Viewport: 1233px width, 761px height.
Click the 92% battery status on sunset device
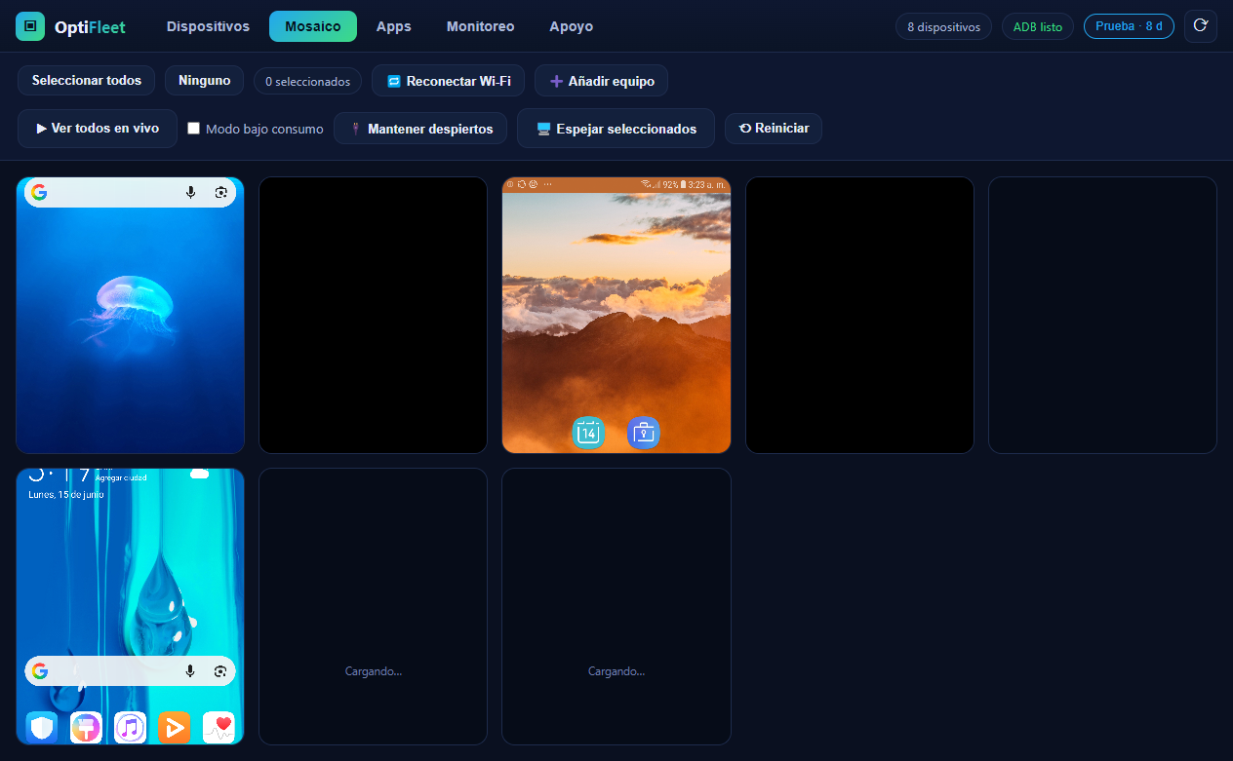point(674,184)
